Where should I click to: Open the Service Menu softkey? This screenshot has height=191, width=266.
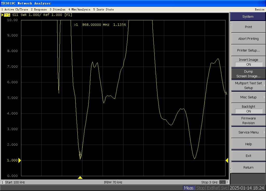(x=248, y=132)
